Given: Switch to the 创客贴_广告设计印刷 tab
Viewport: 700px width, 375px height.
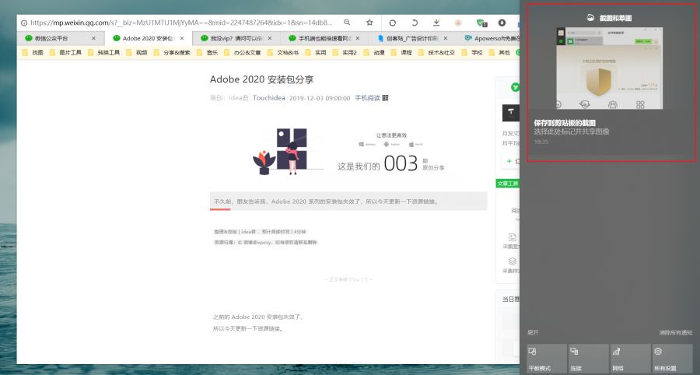Looking at the screenshot, I should point(412,38).
